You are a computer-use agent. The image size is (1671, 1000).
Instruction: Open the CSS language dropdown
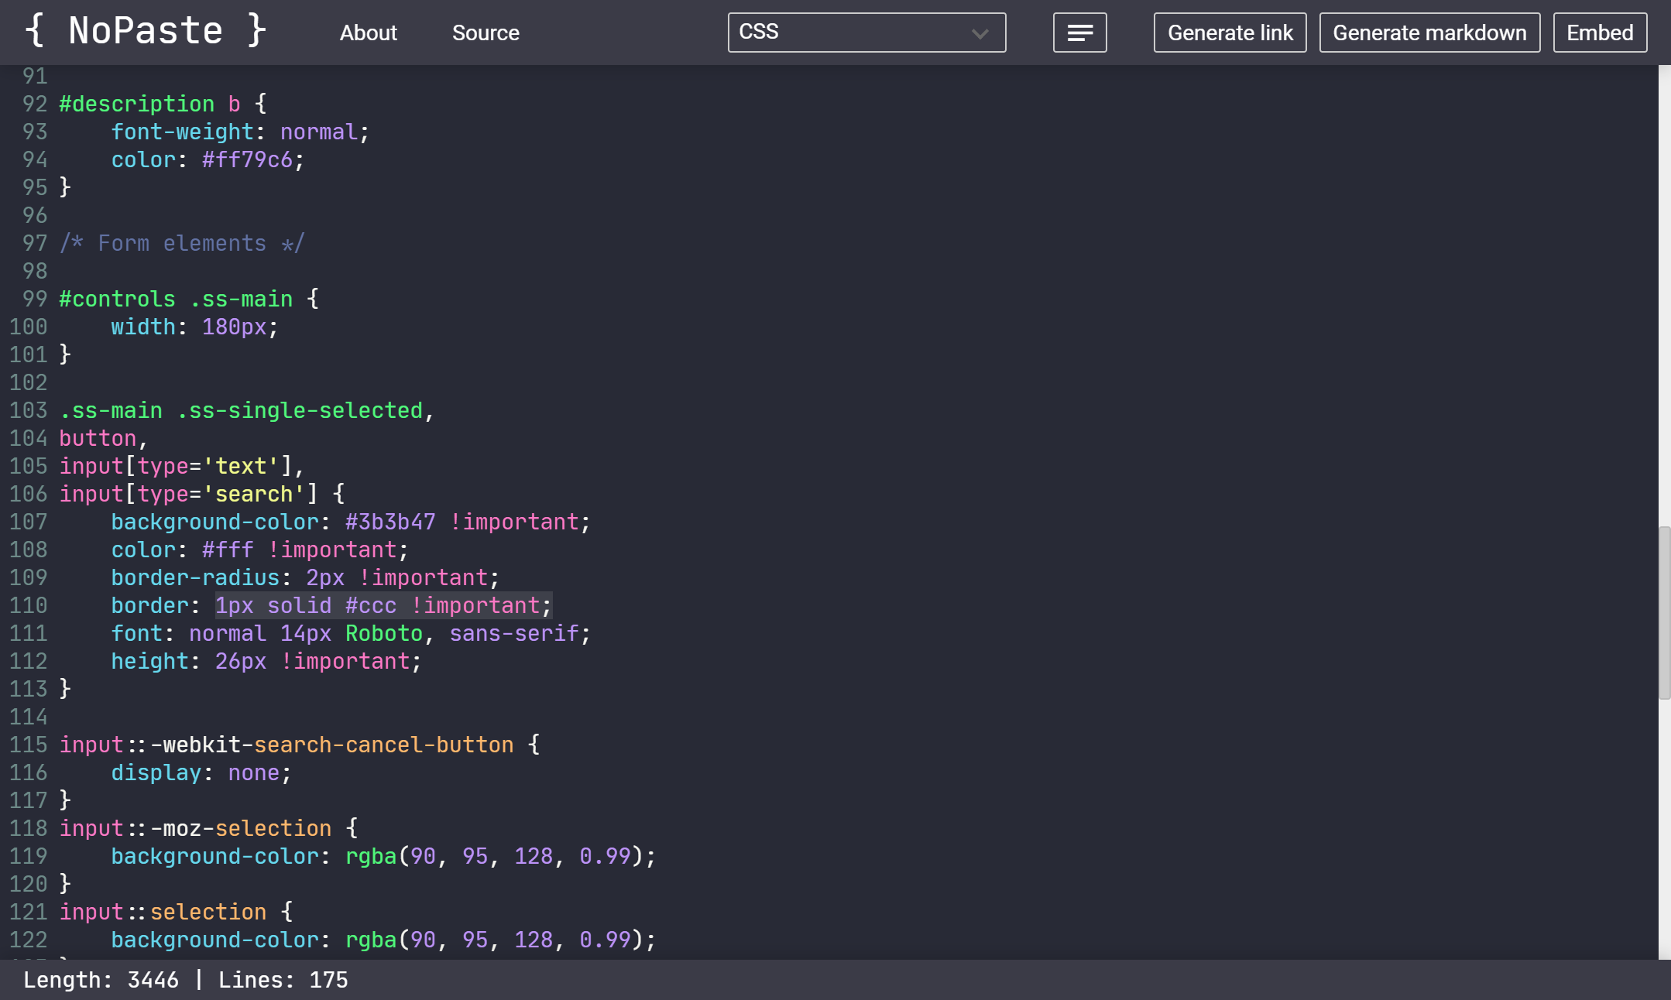click(x=852, y=33)
